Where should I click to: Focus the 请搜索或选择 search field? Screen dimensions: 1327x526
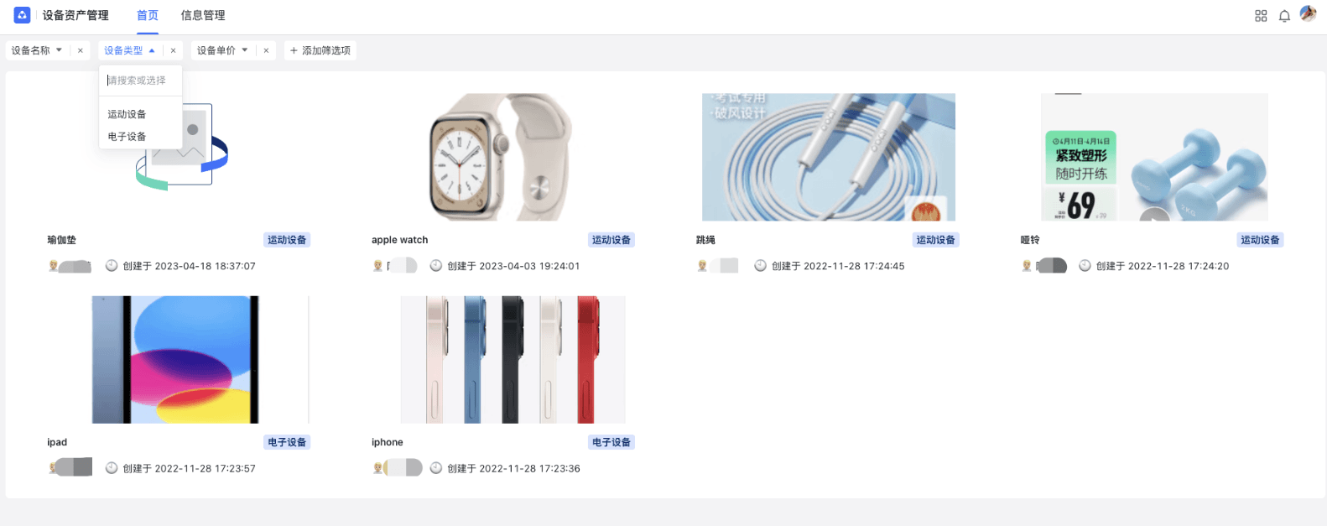coord(140,81)
